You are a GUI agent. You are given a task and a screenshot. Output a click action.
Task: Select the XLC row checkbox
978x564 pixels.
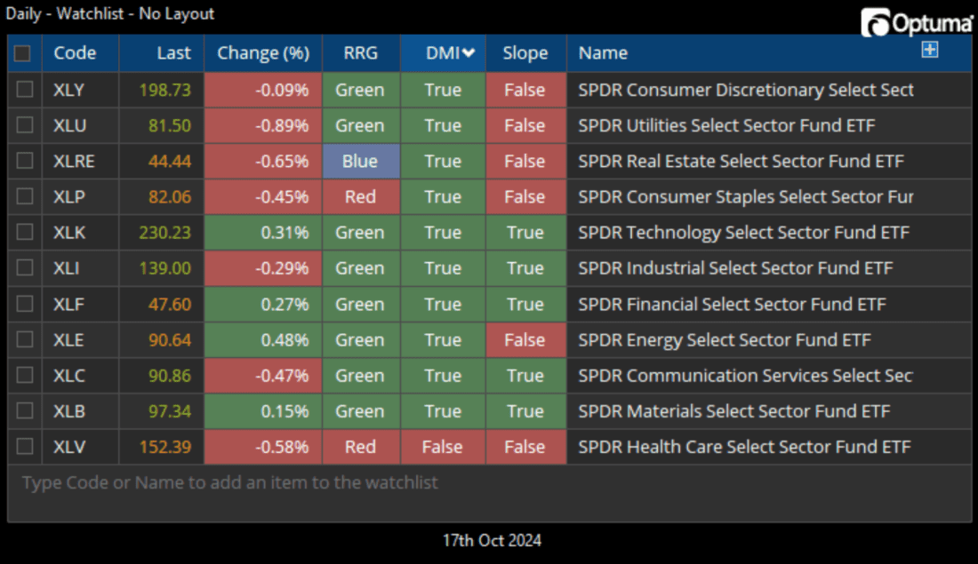coord(25,375)
